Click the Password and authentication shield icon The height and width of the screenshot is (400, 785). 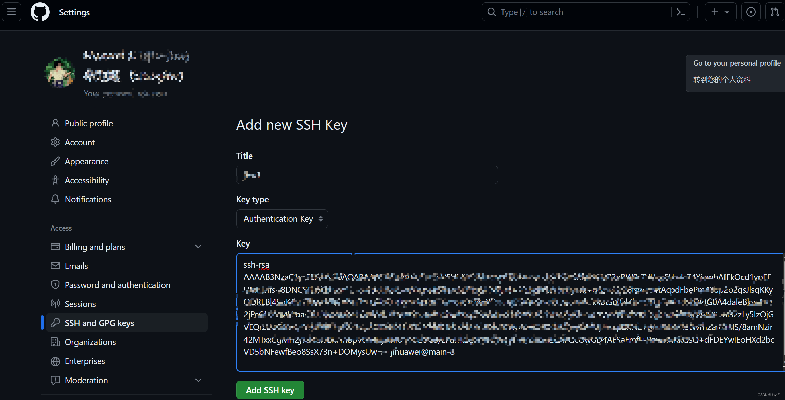(55, 285)
